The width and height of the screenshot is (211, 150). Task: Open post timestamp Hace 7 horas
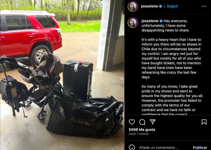[139, 134]
